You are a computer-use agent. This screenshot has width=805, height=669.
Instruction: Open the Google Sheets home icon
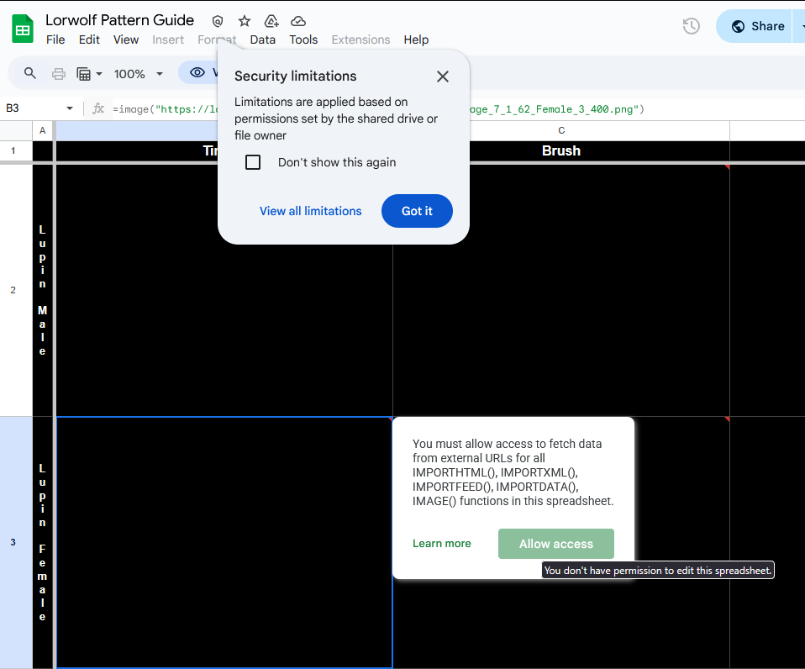[23, 29]
